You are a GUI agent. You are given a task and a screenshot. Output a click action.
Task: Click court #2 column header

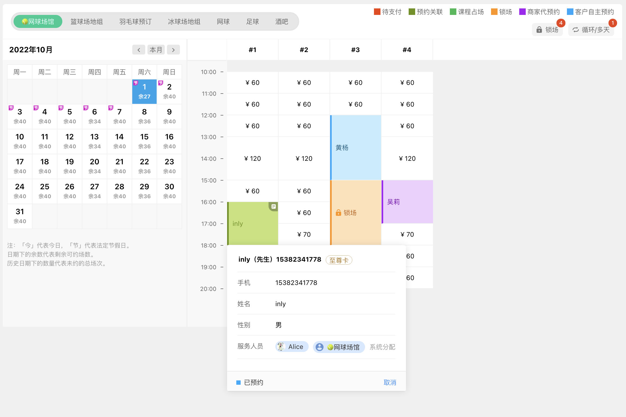coord(304,50)
